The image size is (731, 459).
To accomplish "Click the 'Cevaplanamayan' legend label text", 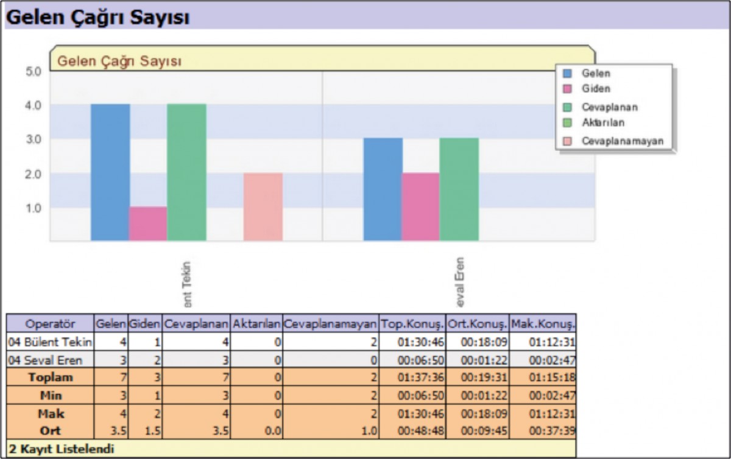I will (621, 141).
